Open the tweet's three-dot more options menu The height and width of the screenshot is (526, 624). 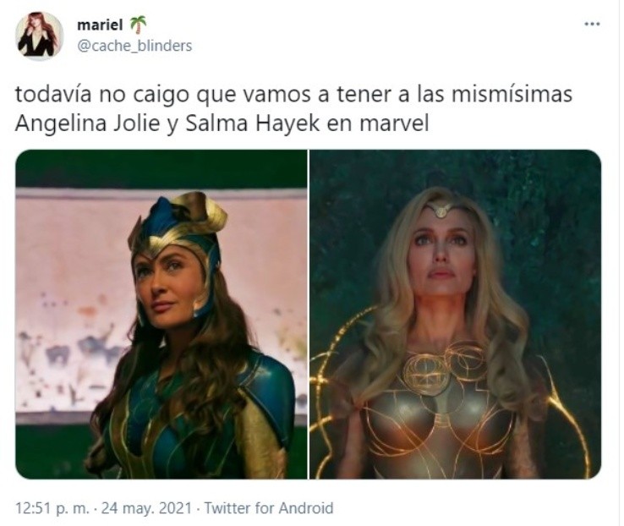(592, 25)
